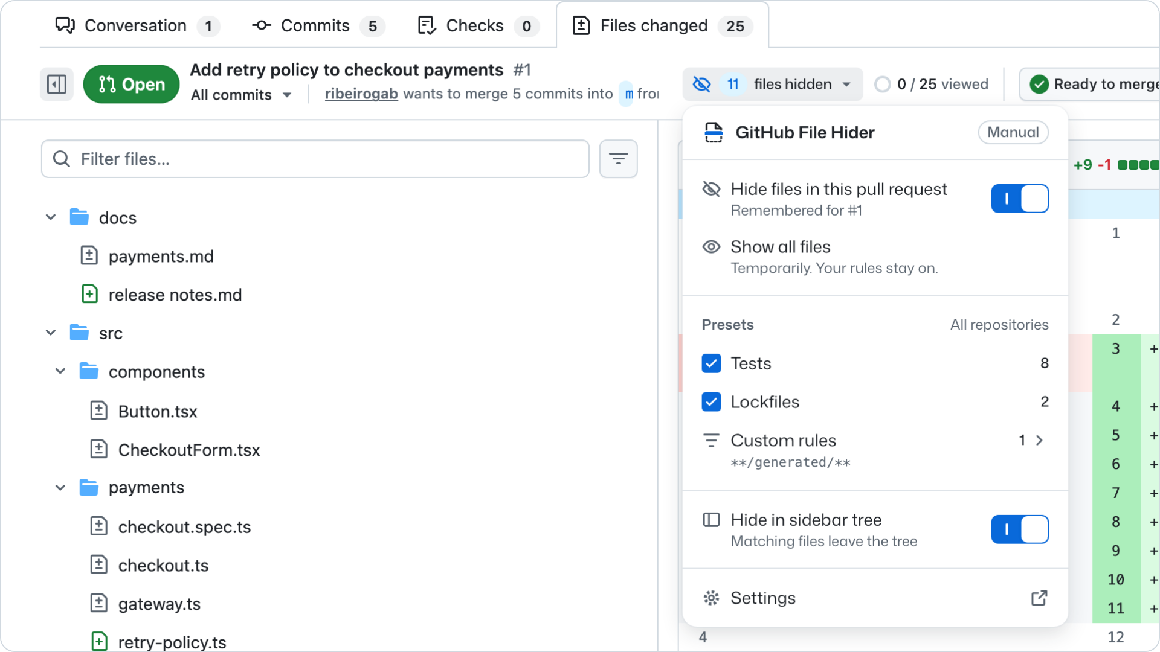Open checkout.spec.ts in the file tree

coord(184,526)
